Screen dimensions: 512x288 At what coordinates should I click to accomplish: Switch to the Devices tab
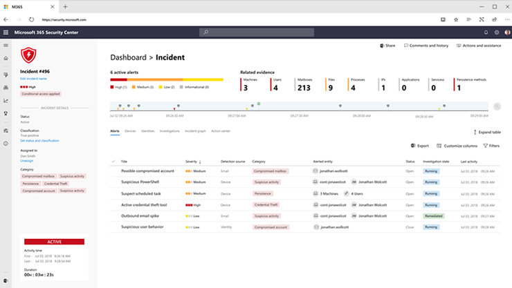[x=130, y=131]
